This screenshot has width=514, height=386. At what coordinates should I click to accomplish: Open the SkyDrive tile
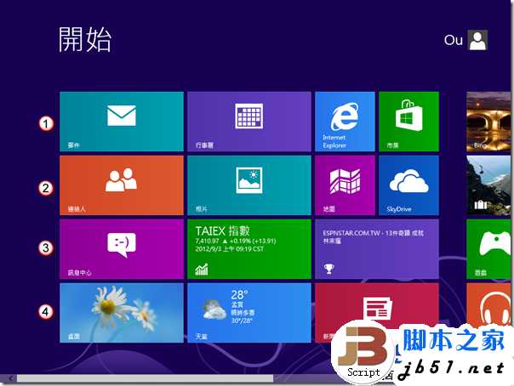(x=408, y=185)
